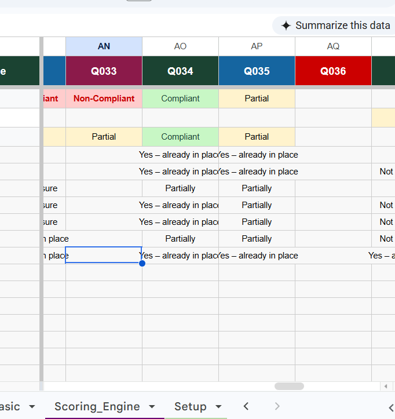Select the last Partially cell in column AO

(x=180, y=239)
